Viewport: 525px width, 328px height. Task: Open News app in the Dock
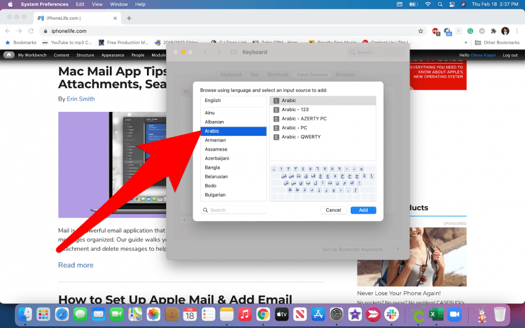click(x=300, y=314)
